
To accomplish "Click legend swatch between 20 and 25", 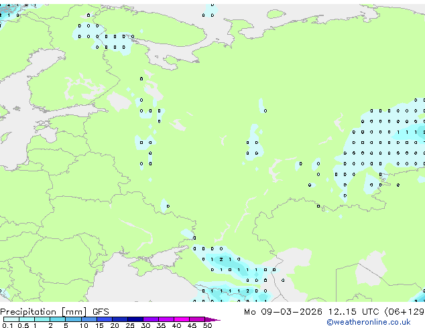I will [120, 319].
